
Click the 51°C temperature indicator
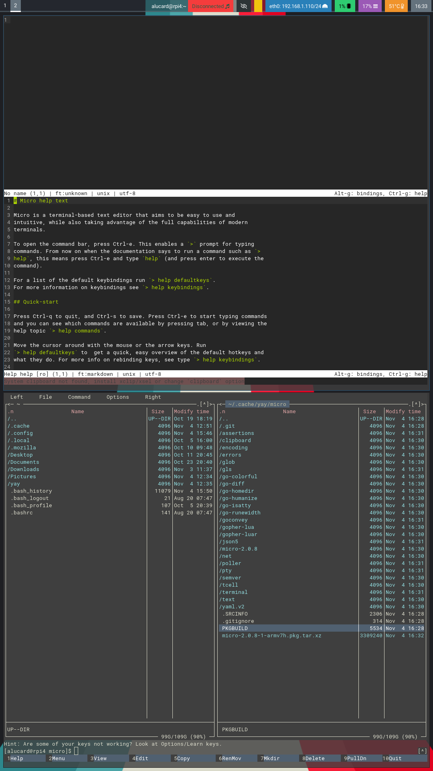point(396,6)
